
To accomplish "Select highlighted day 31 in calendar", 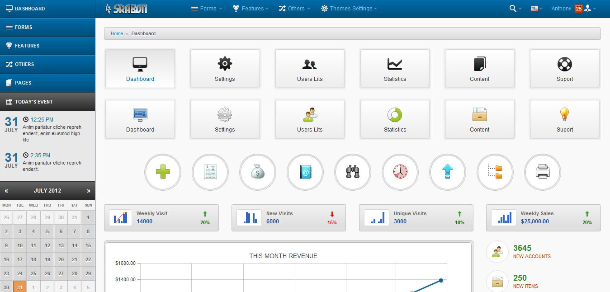I will tap(20, 287).
